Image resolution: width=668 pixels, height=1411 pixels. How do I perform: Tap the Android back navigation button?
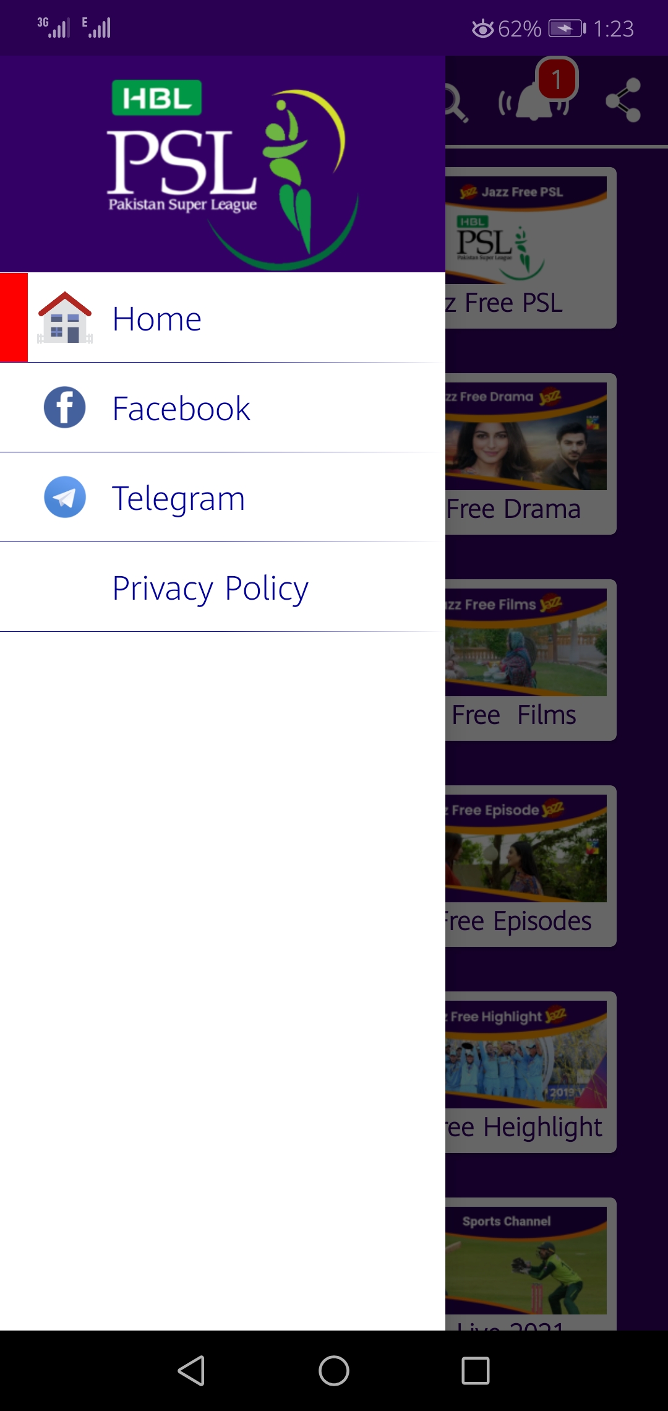tap(191, 1371)
